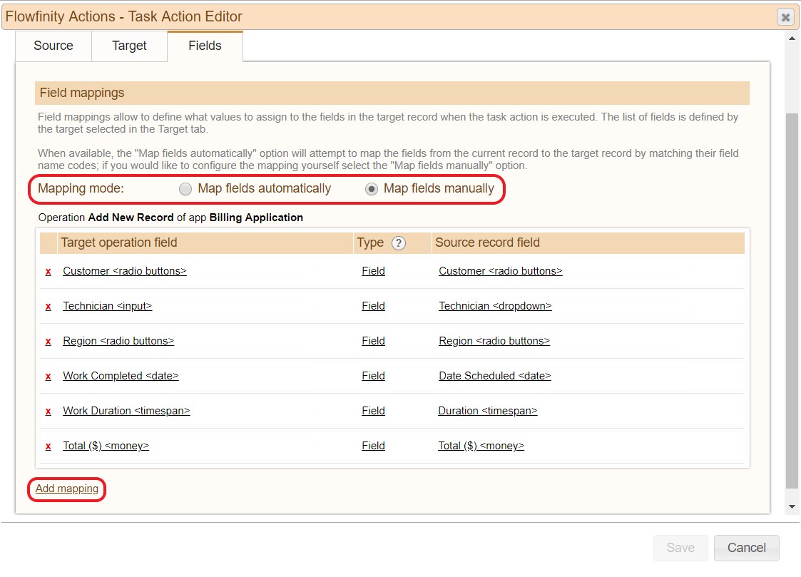Remove the Work Duration mapping row
Viewport: 801px width, 577px height.
(x=49, y=412)
